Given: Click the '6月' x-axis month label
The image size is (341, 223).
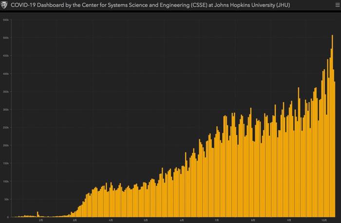Looking at the screenshot, I should [182, 221].
